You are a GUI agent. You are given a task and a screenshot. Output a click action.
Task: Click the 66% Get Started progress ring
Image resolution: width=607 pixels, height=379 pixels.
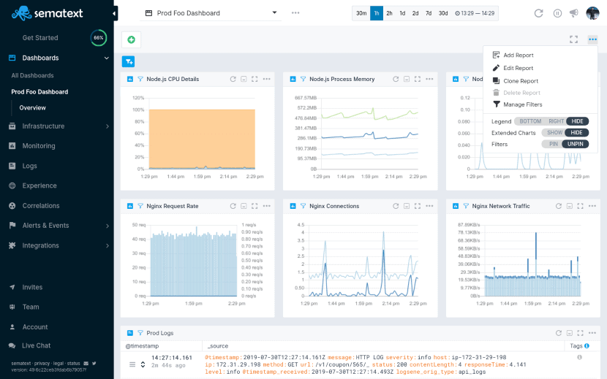tap(98, 38)
